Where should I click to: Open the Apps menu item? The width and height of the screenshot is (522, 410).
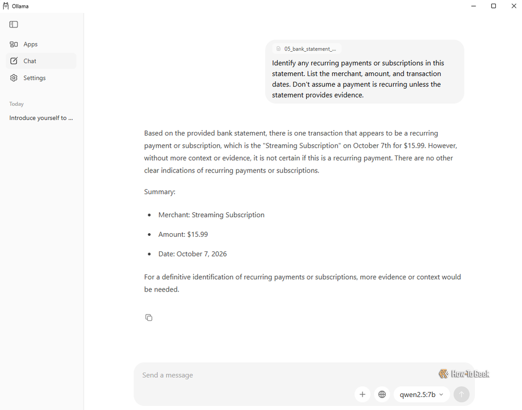30,44
